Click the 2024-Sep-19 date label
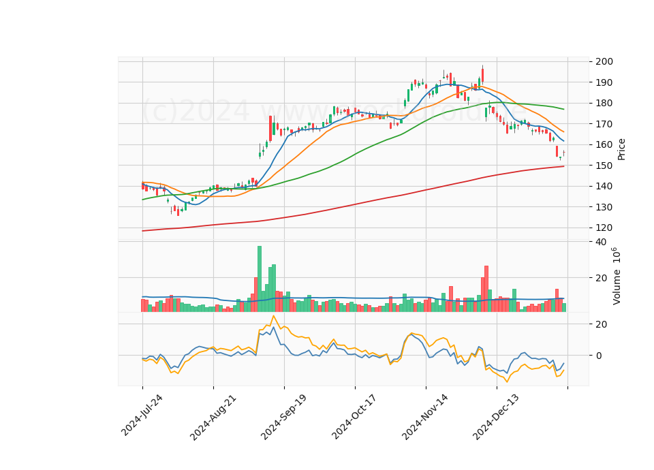 (283, 417)
